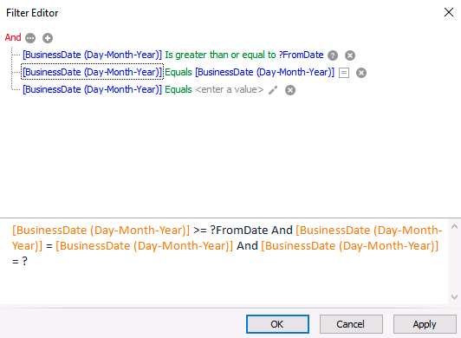Remove the third condition with enter a value
461x338 pixels.
pos(290,90)
